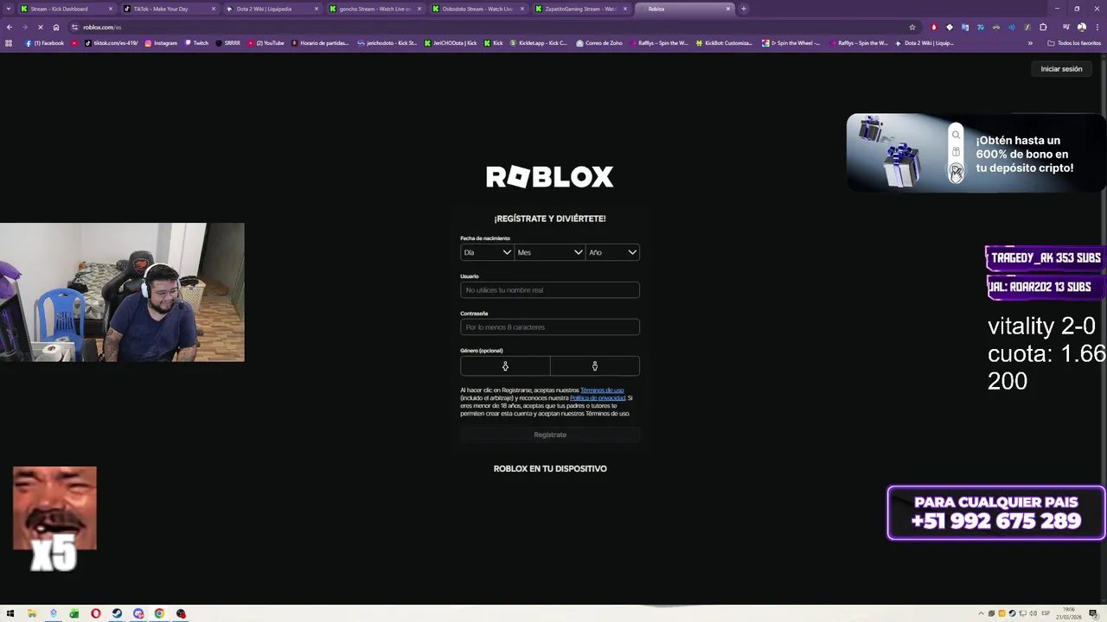1107x622 pixels.
Task: Show hidden system tray icons
Action: (x=982, y=614)
